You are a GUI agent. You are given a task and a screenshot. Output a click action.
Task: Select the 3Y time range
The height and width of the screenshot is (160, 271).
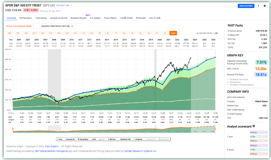(x=149, y=33)
